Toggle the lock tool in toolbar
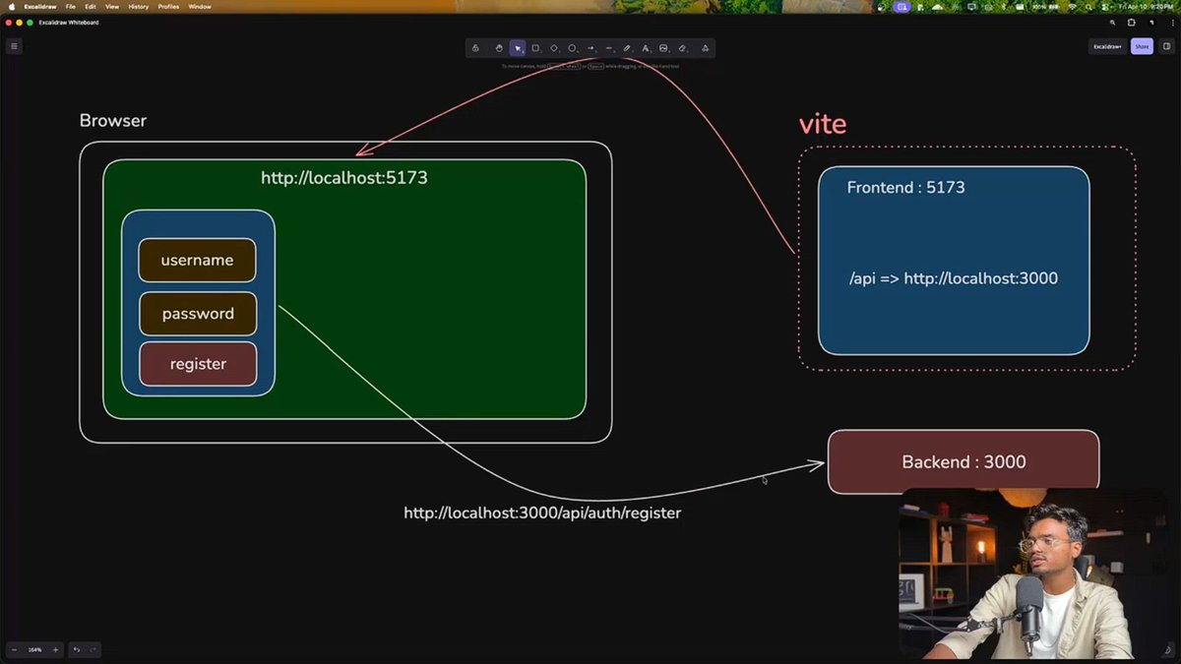Viewport: 1181px width, 664px height. (x=475, y=48)
